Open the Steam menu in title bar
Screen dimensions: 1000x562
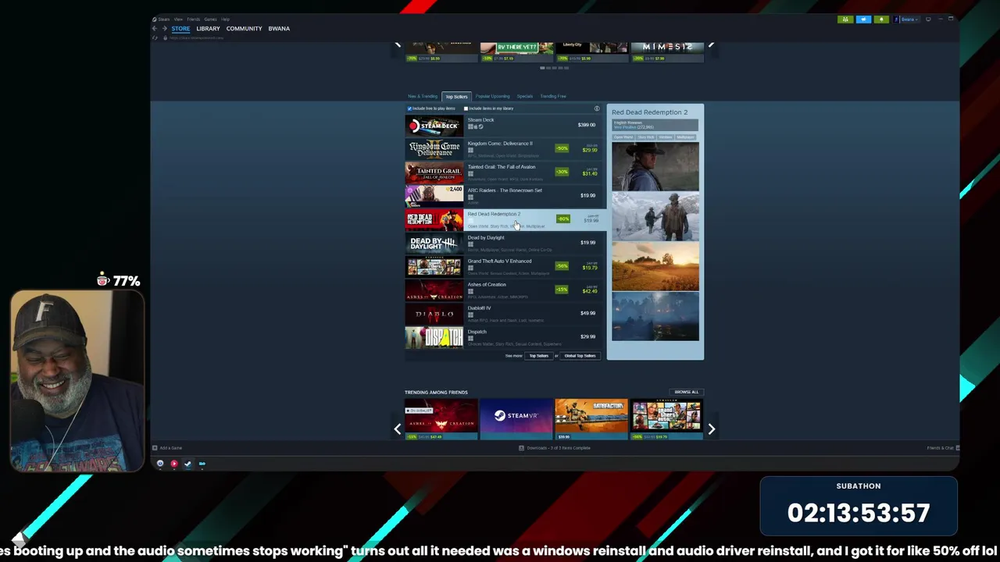163,19
